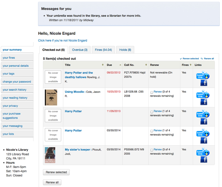Click Facebook icon for 03/30/2014 Harry Potter row
This screenshot has height=187, width=222.
click(x=203, y=140)
